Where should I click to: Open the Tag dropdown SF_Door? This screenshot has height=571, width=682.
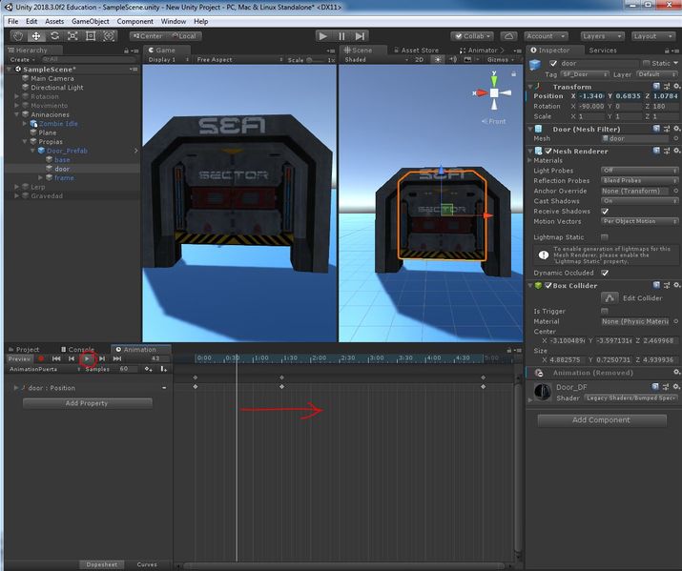[584, 74]
